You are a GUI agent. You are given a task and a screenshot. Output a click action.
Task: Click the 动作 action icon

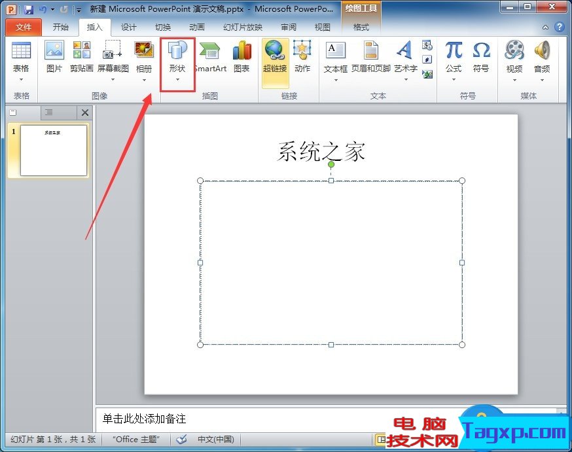point(302,50)
